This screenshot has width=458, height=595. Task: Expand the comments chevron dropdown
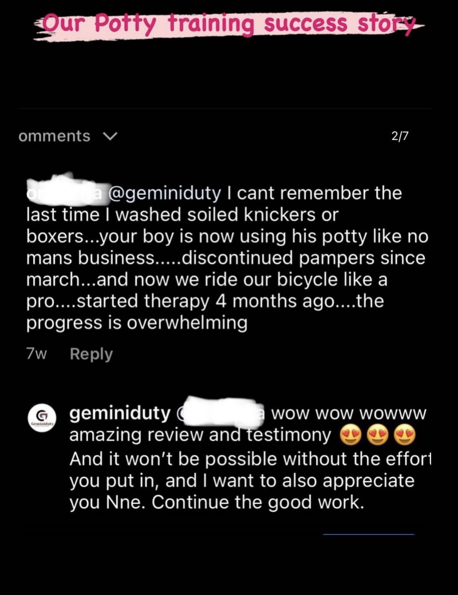109,136
